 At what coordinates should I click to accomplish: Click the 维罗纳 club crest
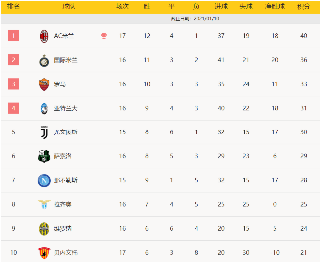coord(44,228)
